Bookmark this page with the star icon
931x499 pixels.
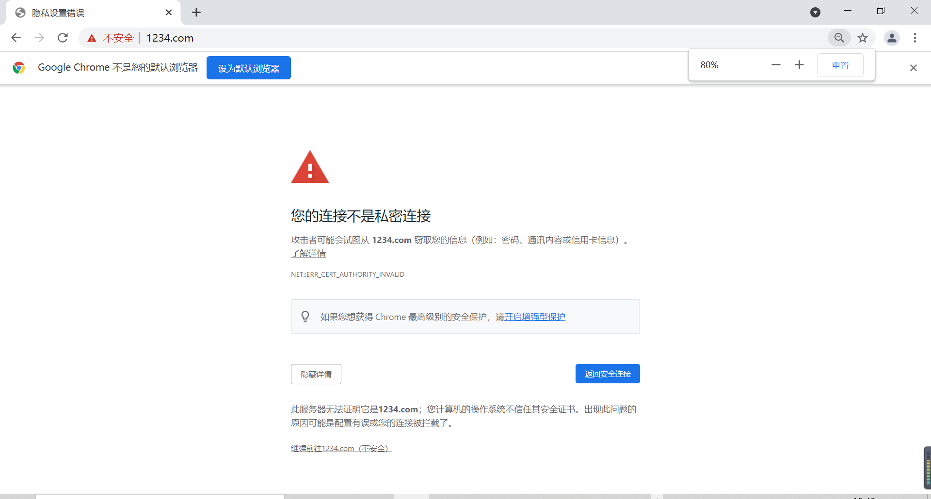click(x=863, y=38)
